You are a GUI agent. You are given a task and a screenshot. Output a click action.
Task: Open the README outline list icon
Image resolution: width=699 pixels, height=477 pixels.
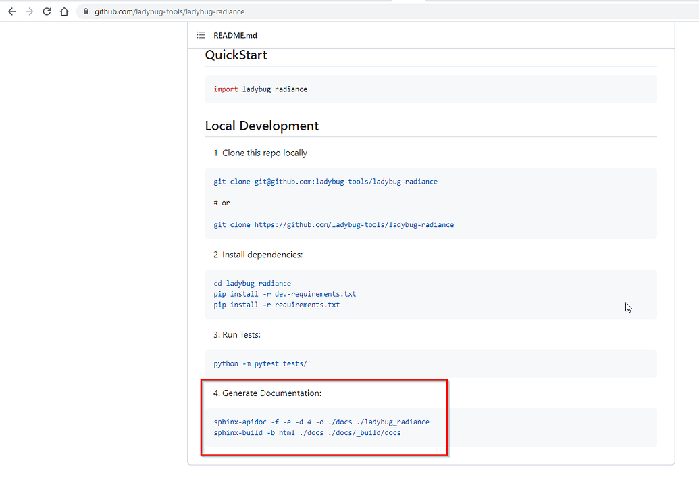tap(201, 36)
